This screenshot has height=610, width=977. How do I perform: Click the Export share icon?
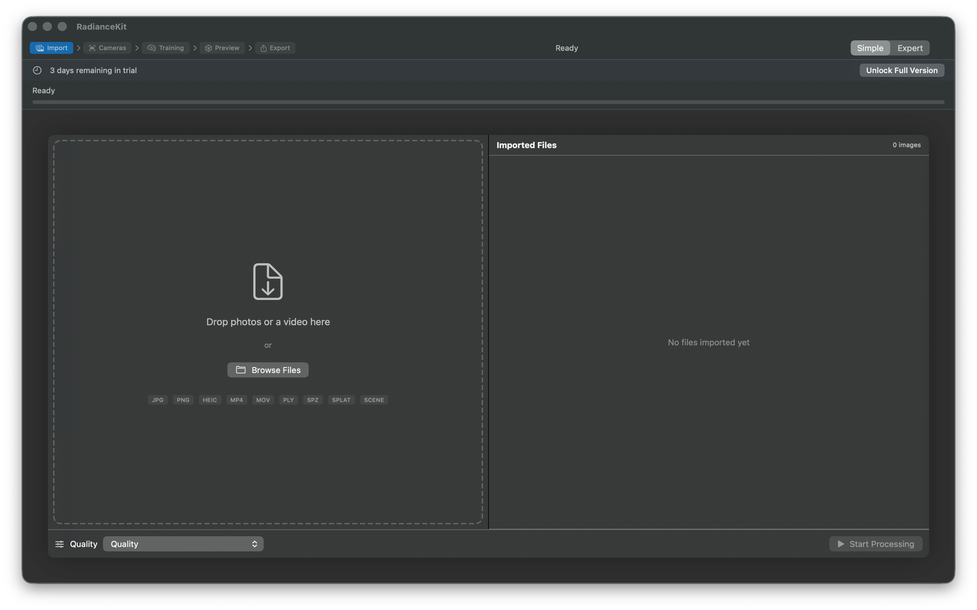[x=263, y=48]
